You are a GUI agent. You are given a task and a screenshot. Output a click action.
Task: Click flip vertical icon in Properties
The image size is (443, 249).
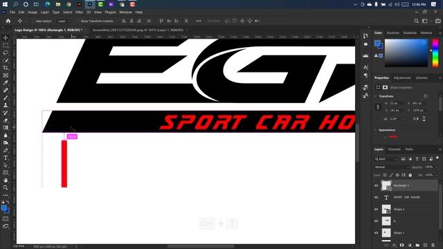point(424,119)
